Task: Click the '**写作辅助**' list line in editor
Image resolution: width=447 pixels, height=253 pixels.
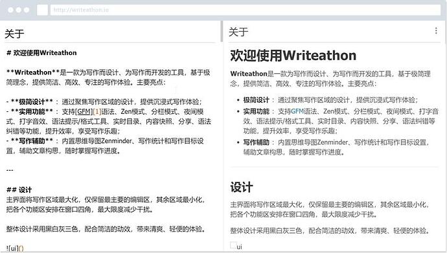Action: 105,146
